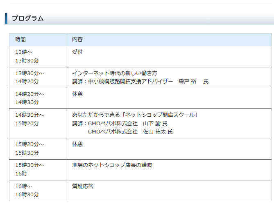Image resolution: width=274 pixels, height=204 pixels.
Task: Click the 地場のネットショップ店長の講演 text
Action: click(112, 165)
